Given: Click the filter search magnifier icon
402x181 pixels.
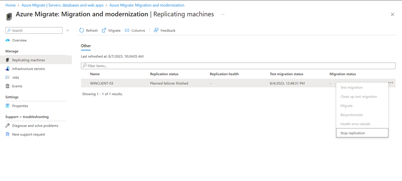Looking at the screenshot, I should tap(85, 66).
